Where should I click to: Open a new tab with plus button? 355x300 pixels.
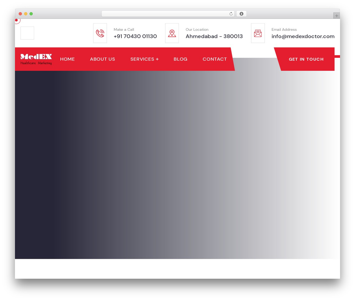pos(337,16)
